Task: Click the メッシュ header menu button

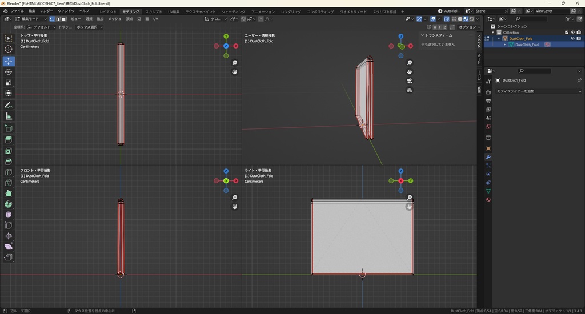Action: pyautogui.click(x=114, y=19)
